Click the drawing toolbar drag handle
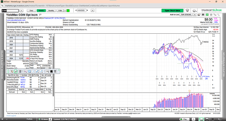The width and height of the screenshot is (226, 121). coord(8,71)
